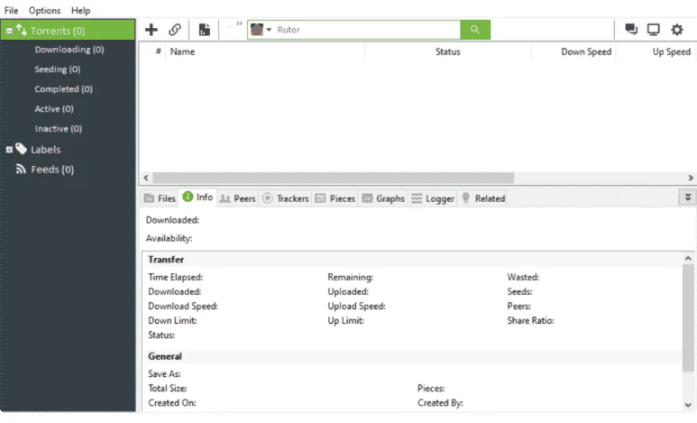Select Labels in the sidebar
697x423 pixels.
coord(45,150)
